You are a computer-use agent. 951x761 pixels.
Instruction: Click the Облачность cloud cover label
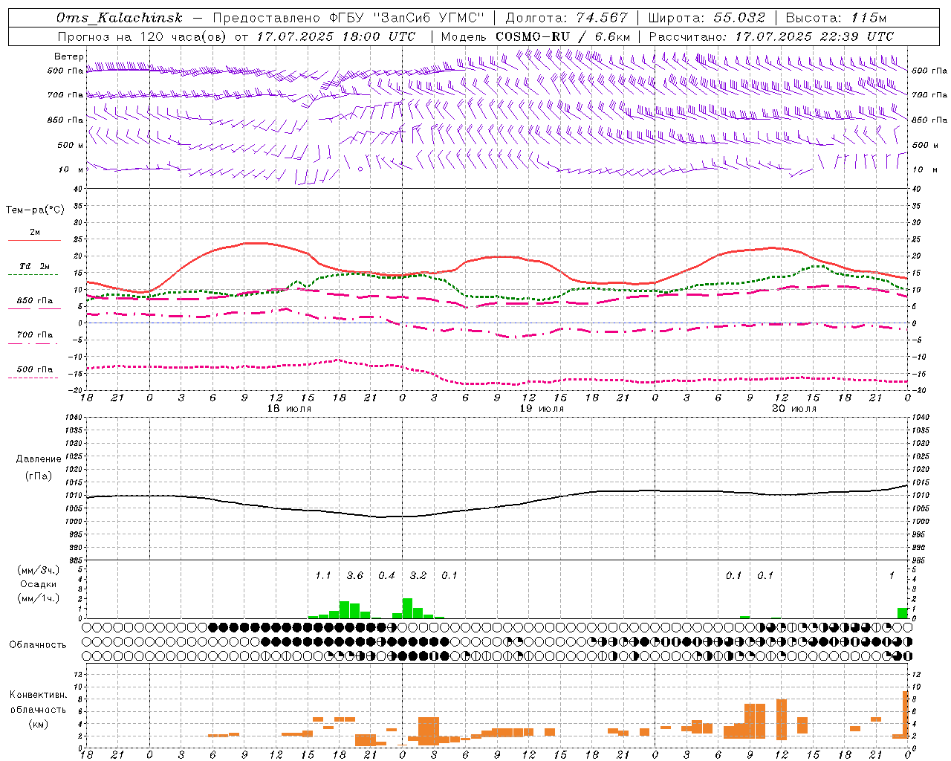coord(38,645)
